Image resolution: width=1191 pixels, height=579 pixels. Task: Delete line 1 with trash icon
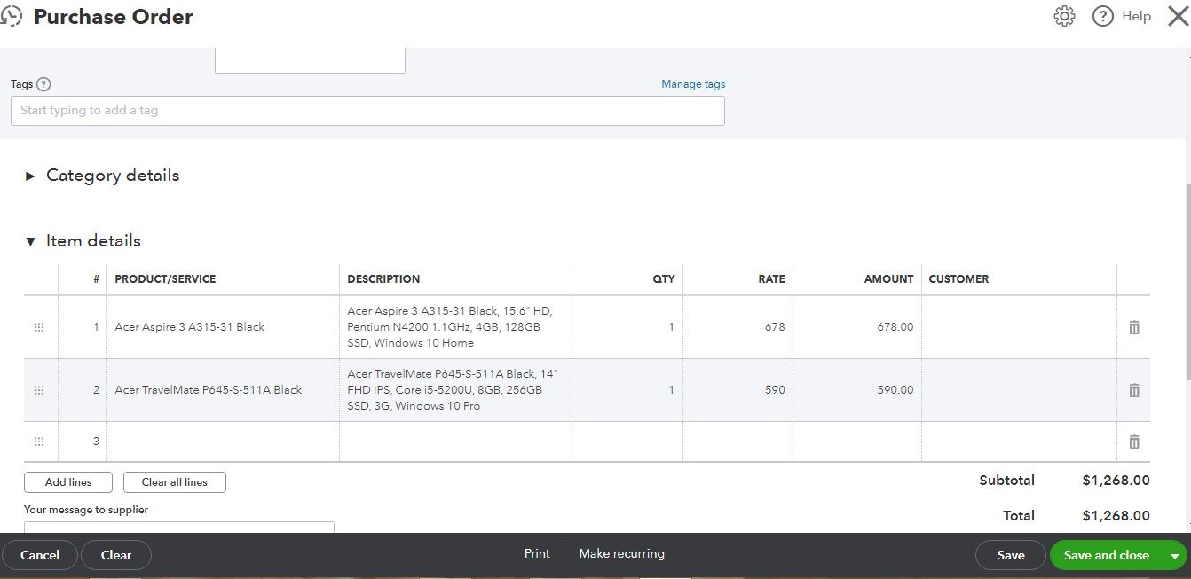(1133, 327)
